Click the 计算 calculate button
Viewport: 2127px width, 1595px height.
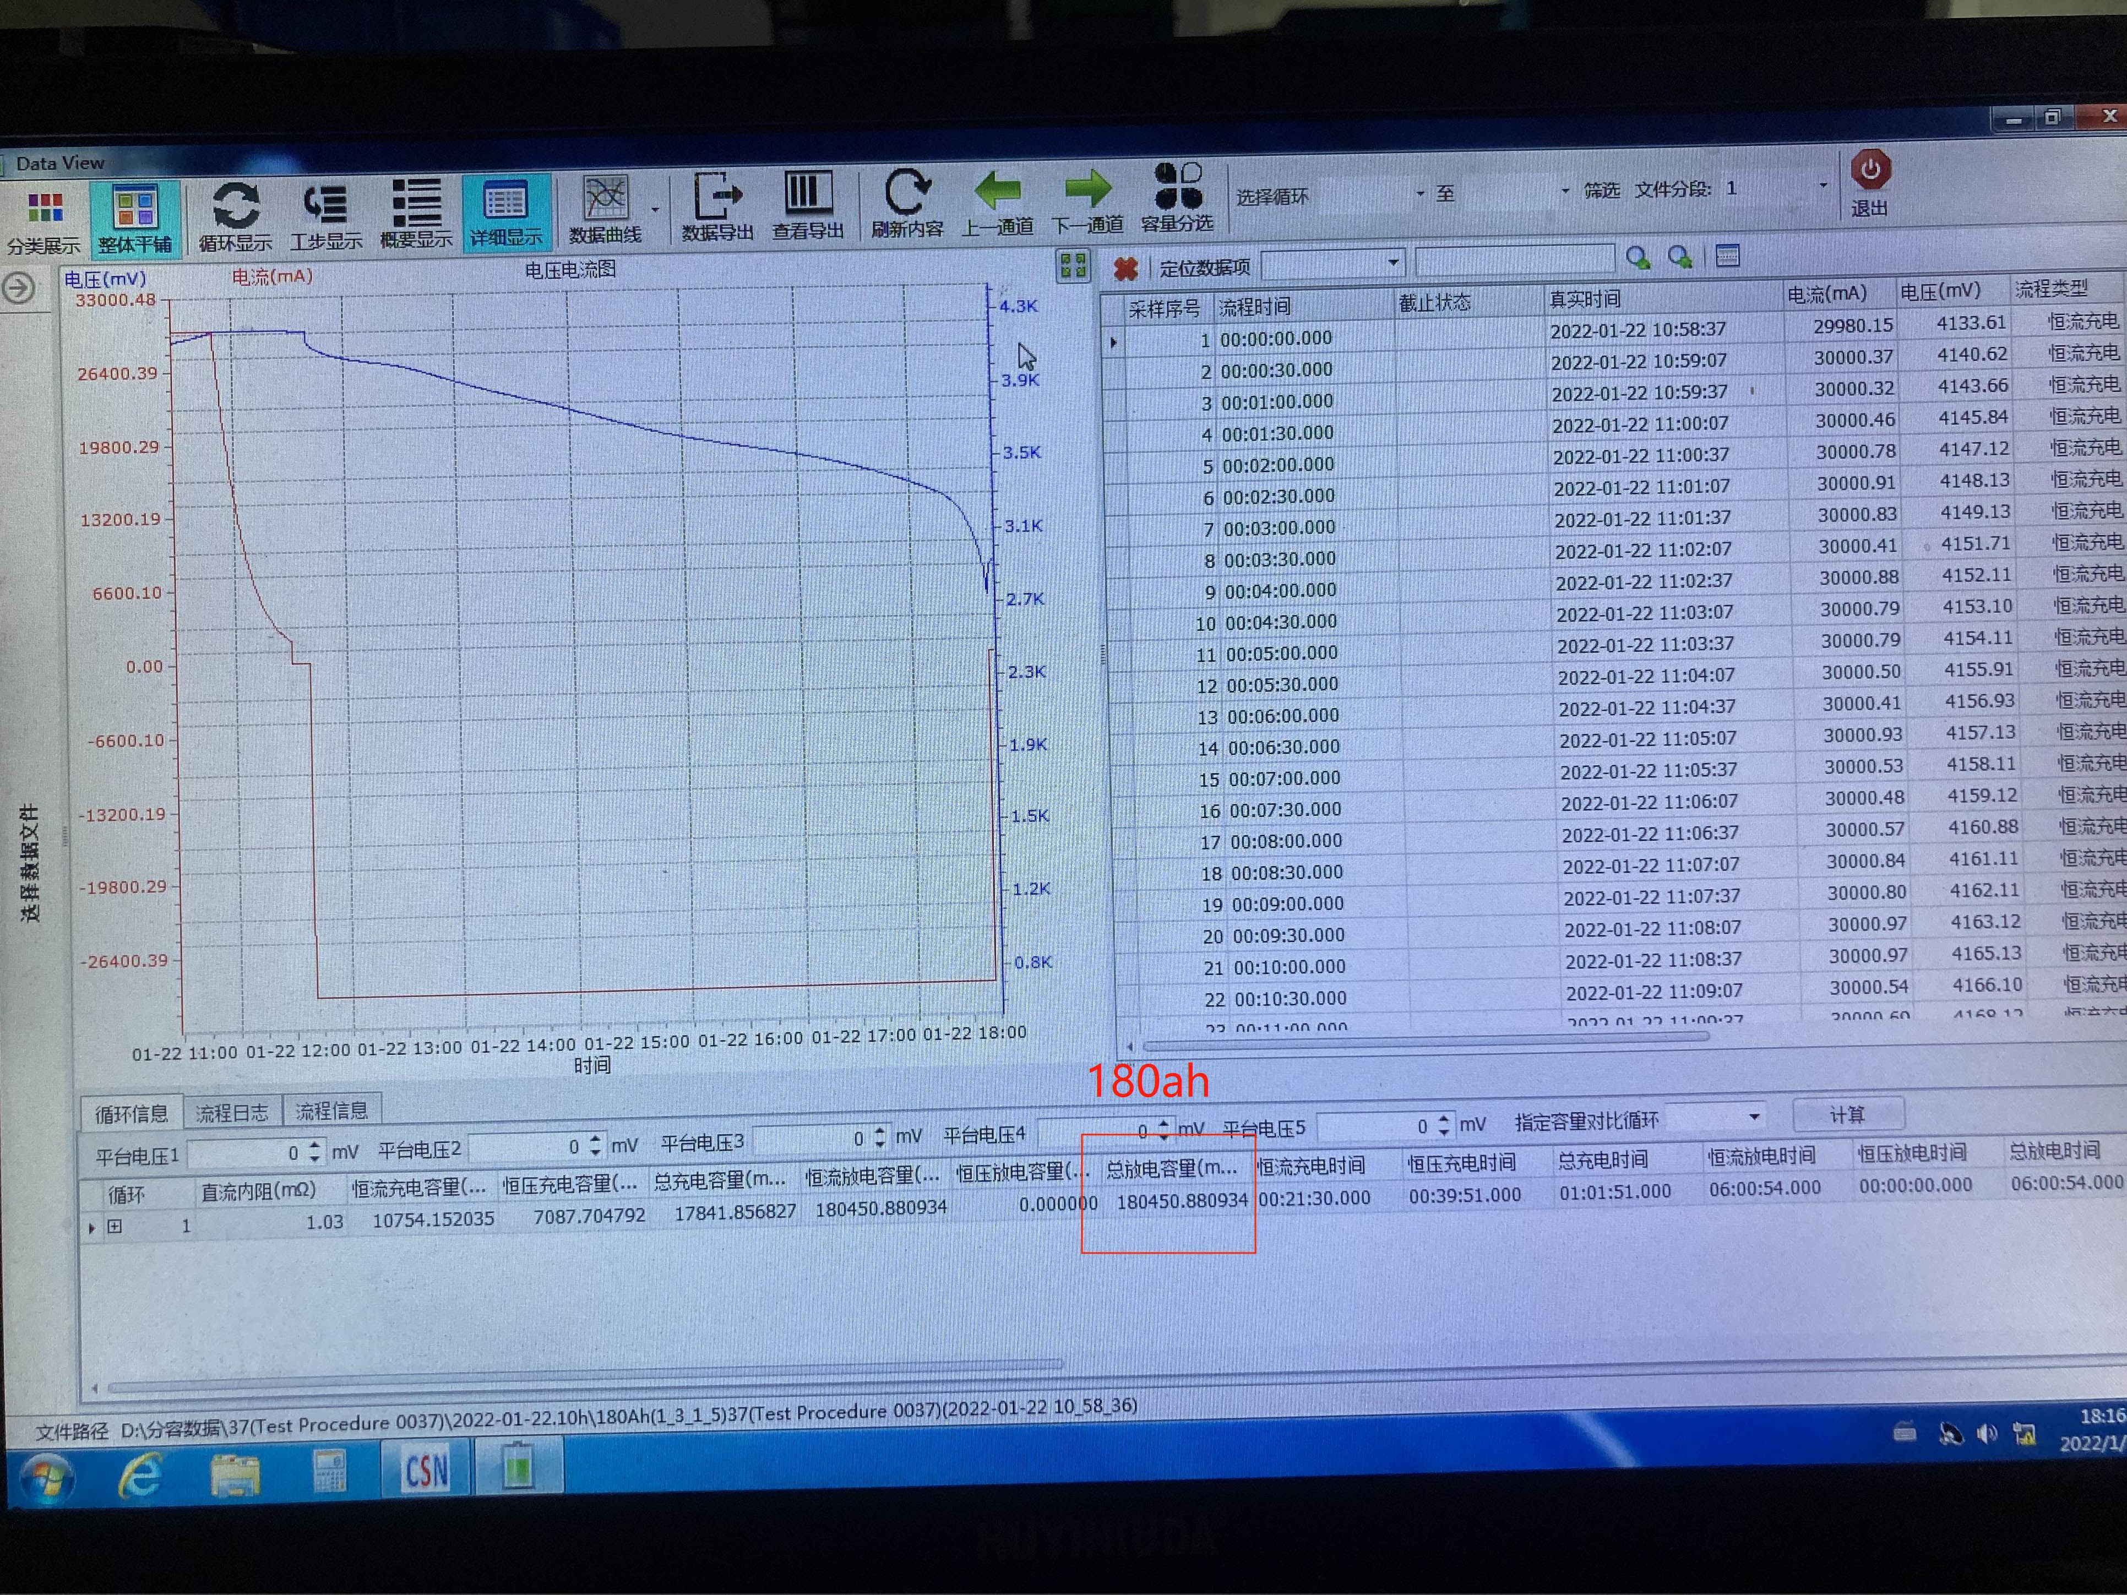tap(1847, 1114)
